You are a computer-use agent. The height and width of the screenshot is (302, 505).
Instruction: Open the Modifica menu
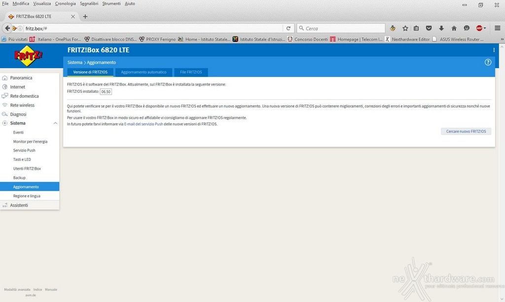21,3
